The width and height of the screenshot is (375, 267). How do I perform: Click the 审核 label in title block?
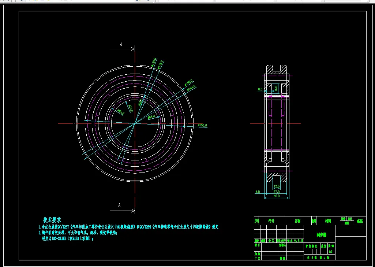click(x=257, y=253)
